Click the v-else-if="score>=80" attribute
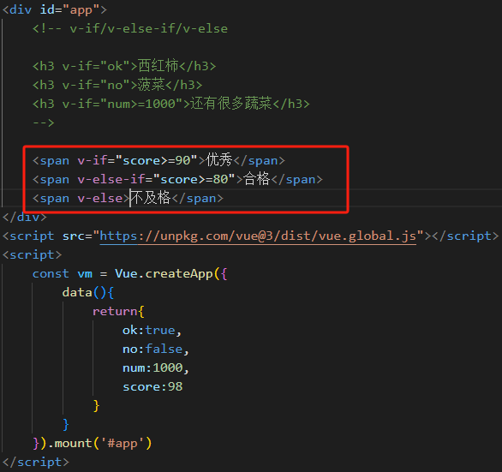The image size is (502, 472). [156, 179]
